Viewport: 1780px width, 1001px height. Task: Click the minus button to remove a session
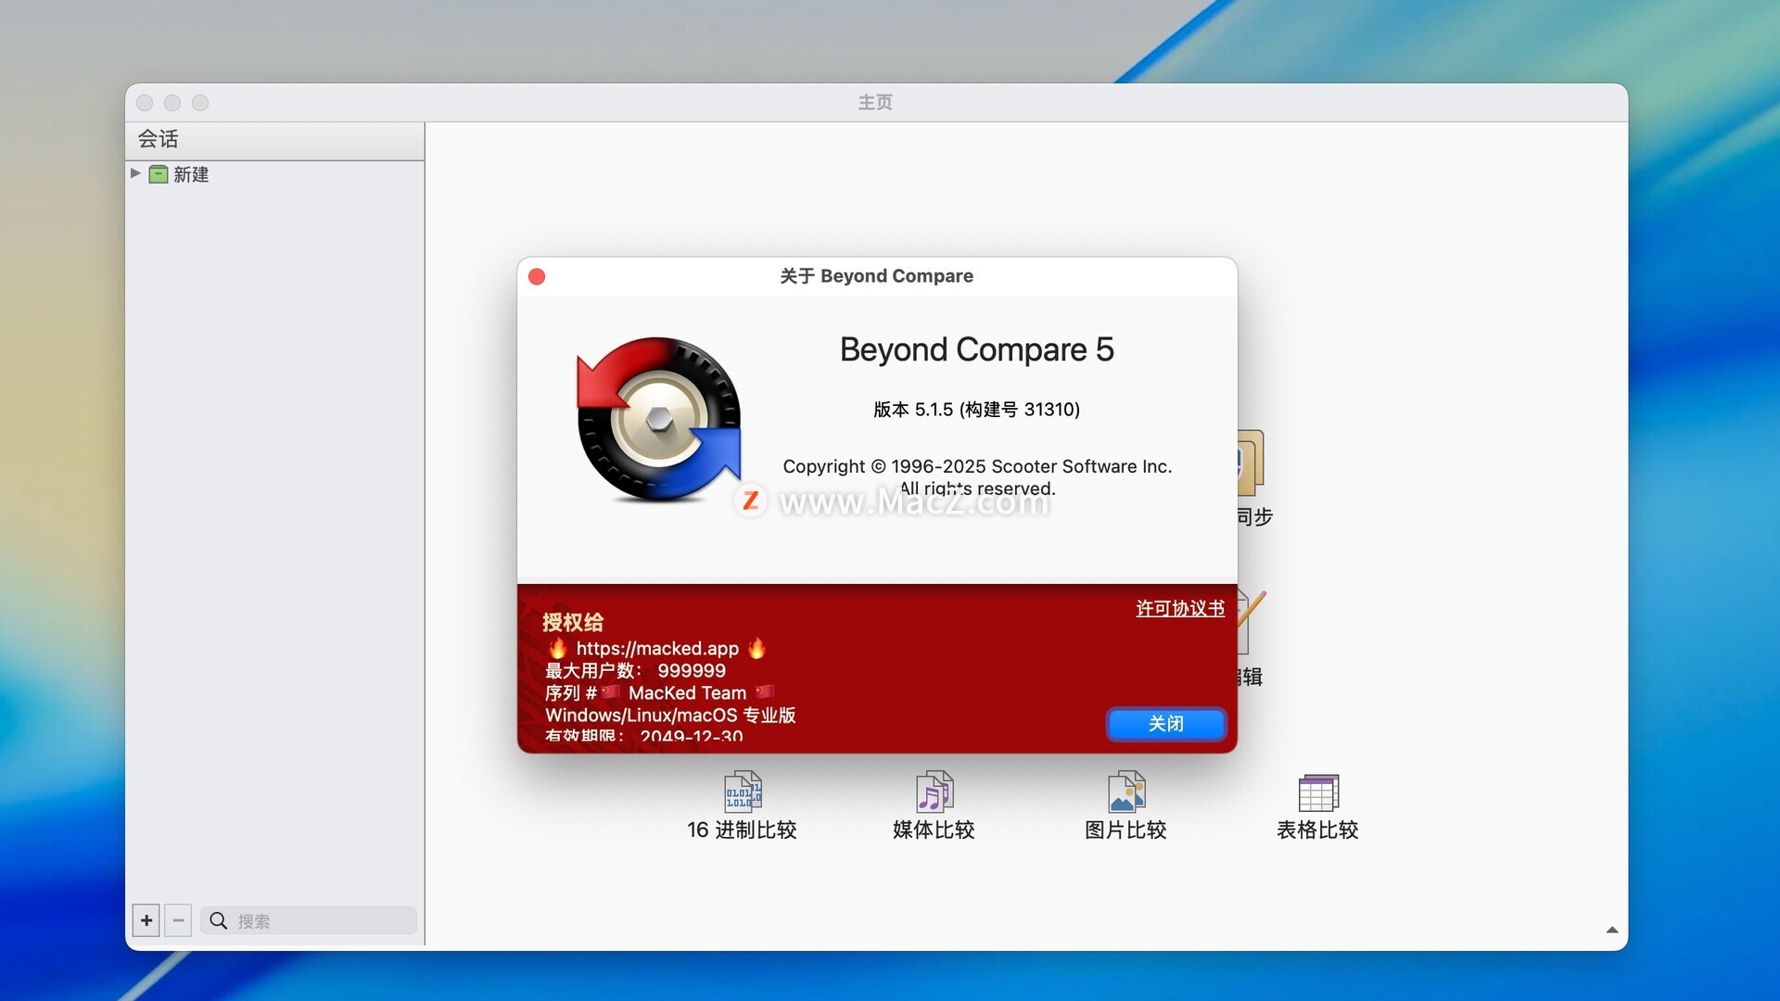click(x=178, y=920)
